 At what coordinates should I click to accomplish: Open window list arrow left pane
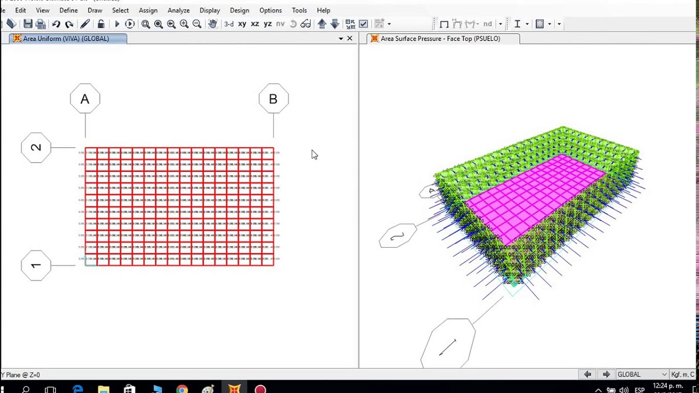341,39
